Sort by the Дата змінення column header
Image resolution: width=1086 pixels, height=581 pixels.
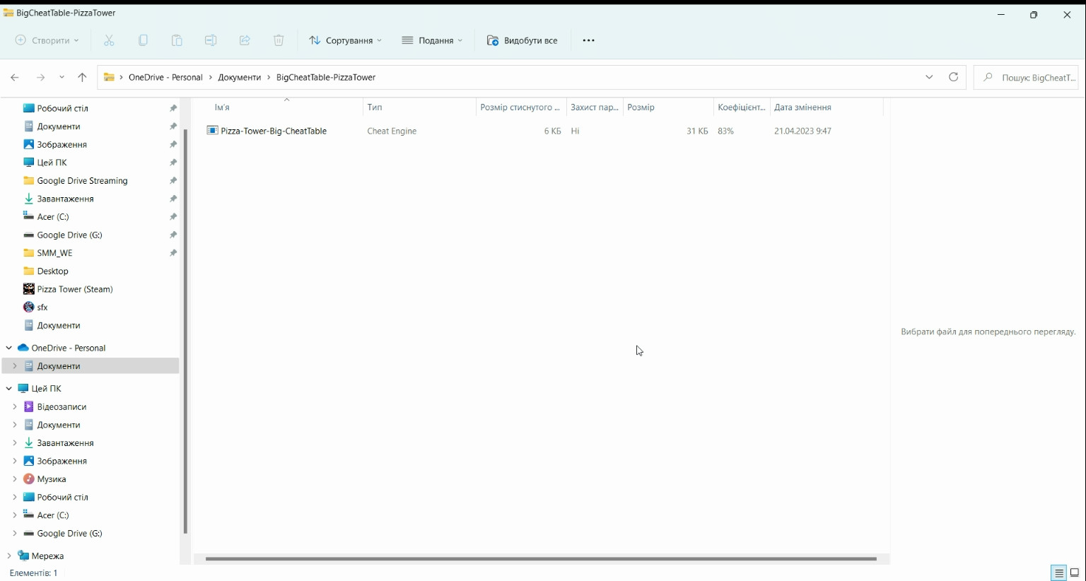802,107
